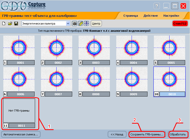190x139 pixels.
Task: Click the 0007 name label
Action: [59, 94]
